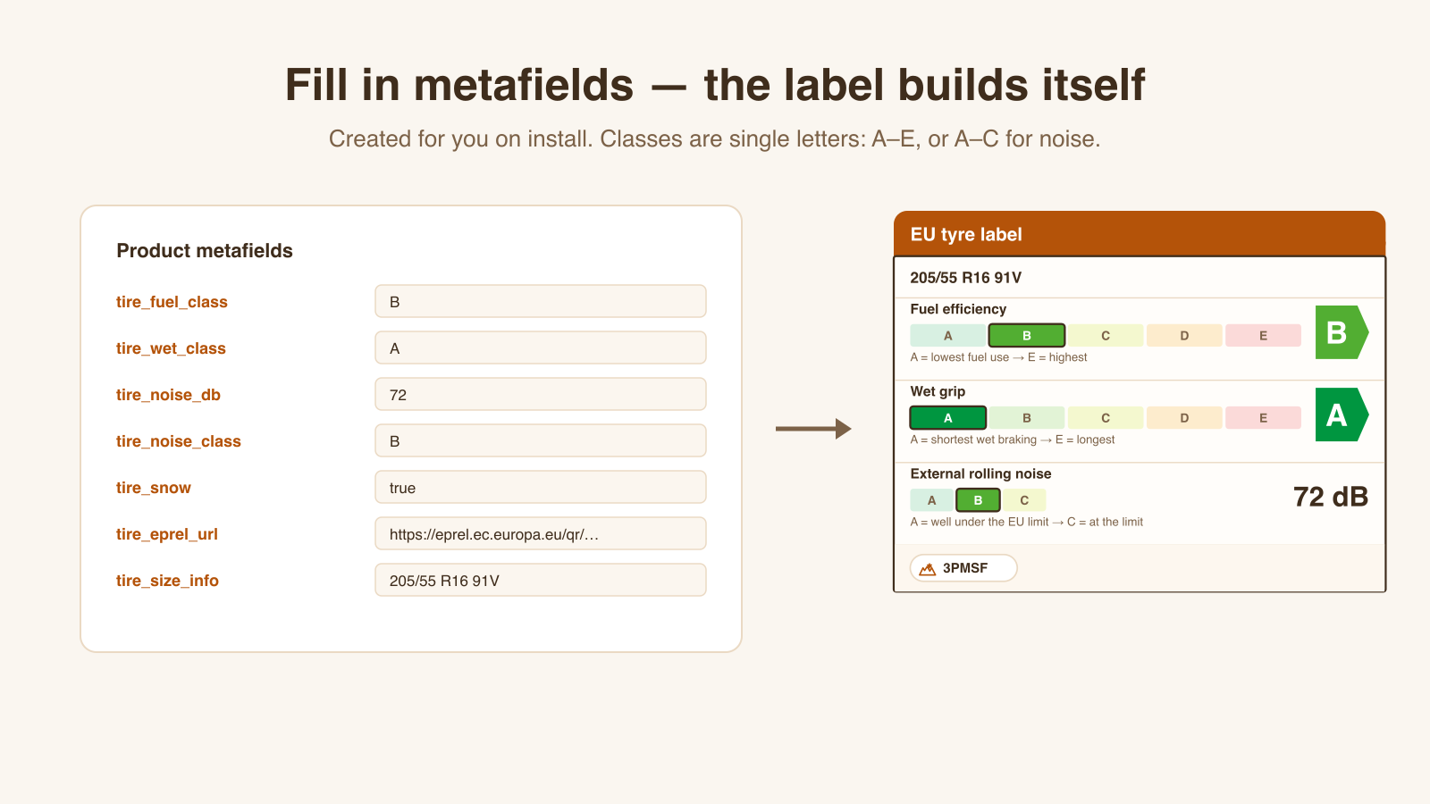Click the EU tyre label header bar
Image resolution: width=1430 pixels, height=804 pixels.
1140,234
